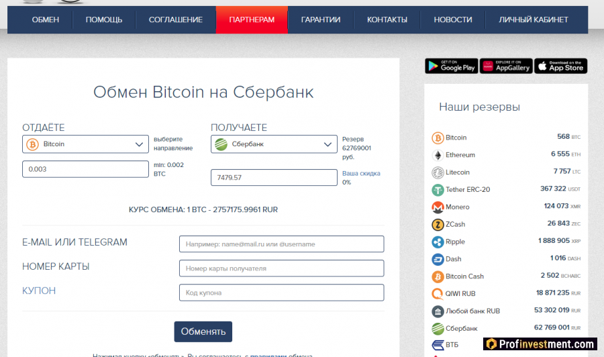Click the Litecoin name in reserves list
Image resolution: width=604 pixels, height=357 pixels.
click(x=458, y=172)
